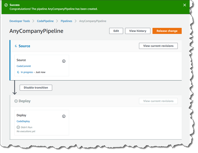Open View history for the pipeline
The width and height of the screenshot is (198, 153).
click(x=137, y=31)
